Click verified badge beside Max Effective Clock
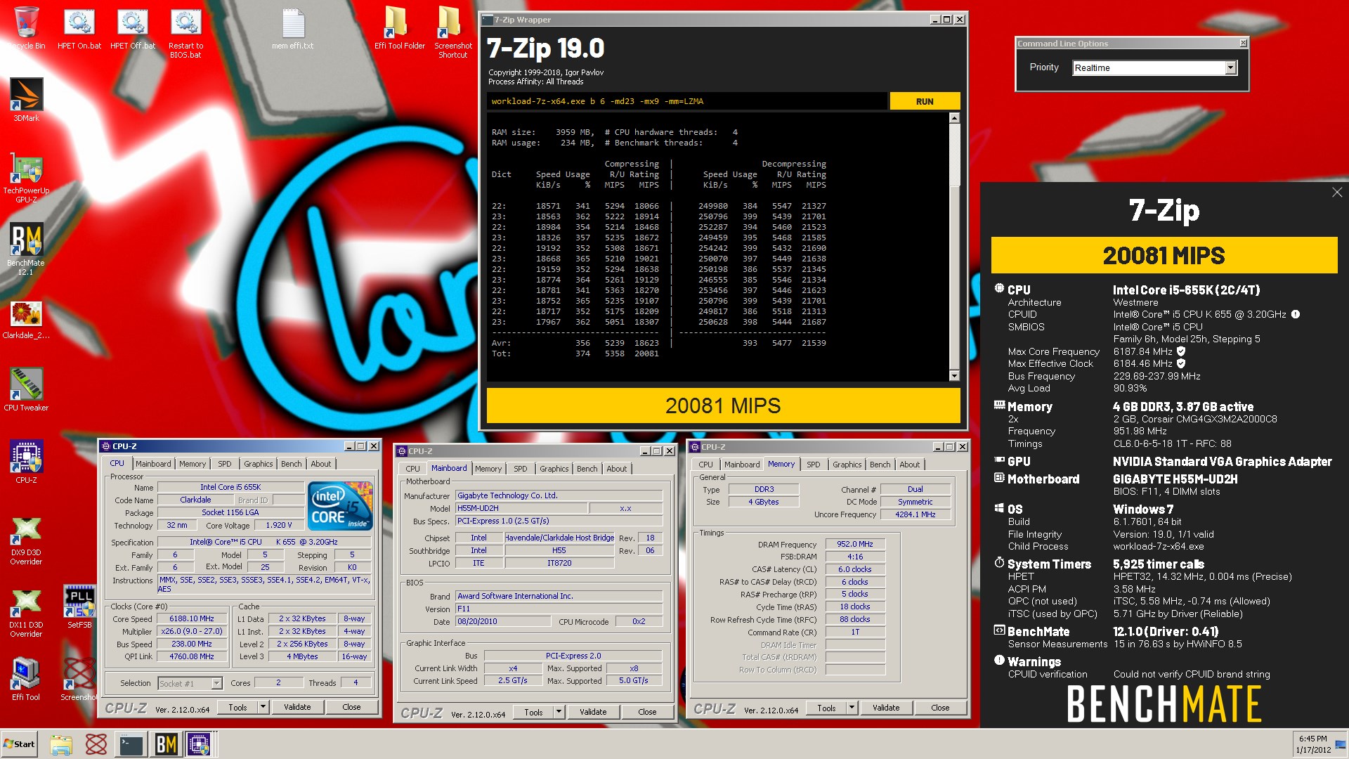 click(x=1181, y=363)
